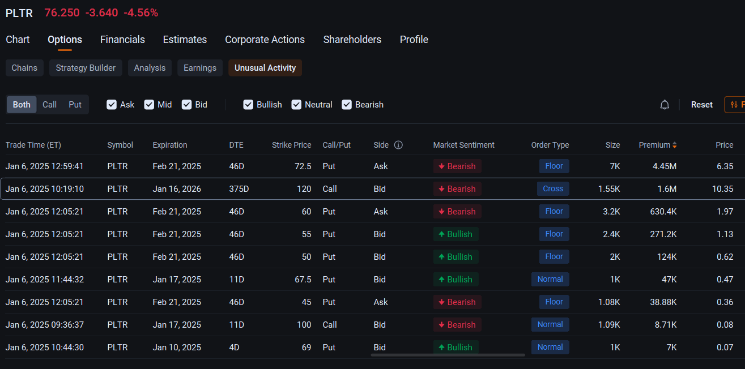The height and width of the screenshot is (369, 745).
Task: Select the Put option type toggle
Action: 75,105
